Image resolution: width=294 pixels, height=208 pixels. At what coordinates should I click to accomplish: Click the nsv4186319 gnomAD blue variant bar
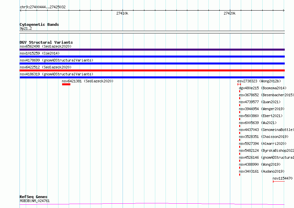pyautogui.click(x=152, y=77)
